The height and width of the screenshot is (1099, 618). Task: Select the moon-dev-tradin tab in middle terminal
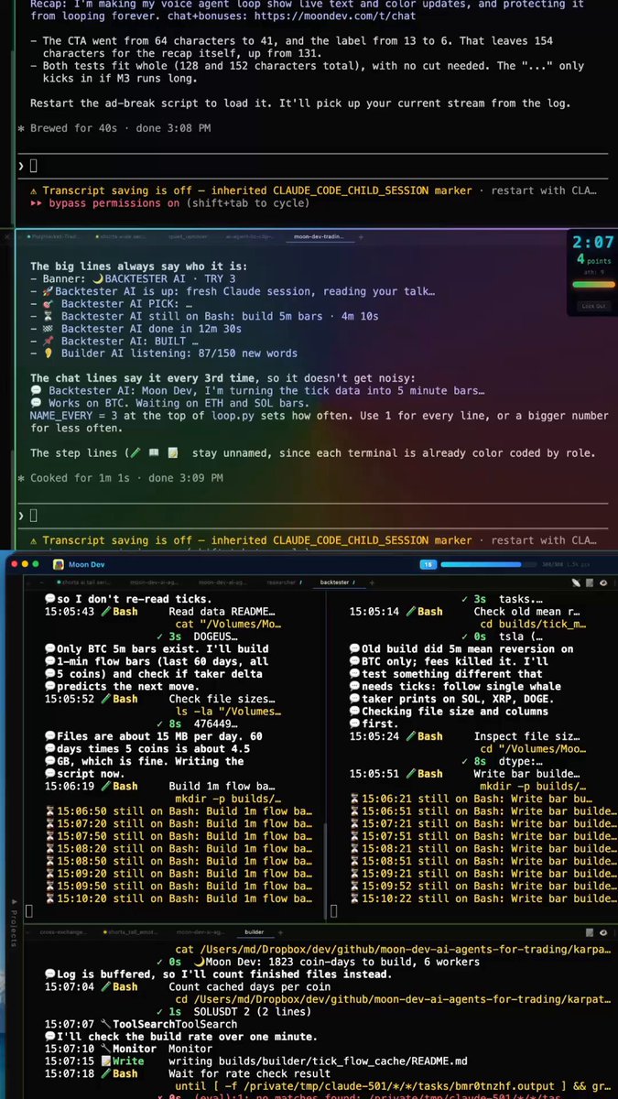pos(317,236)
